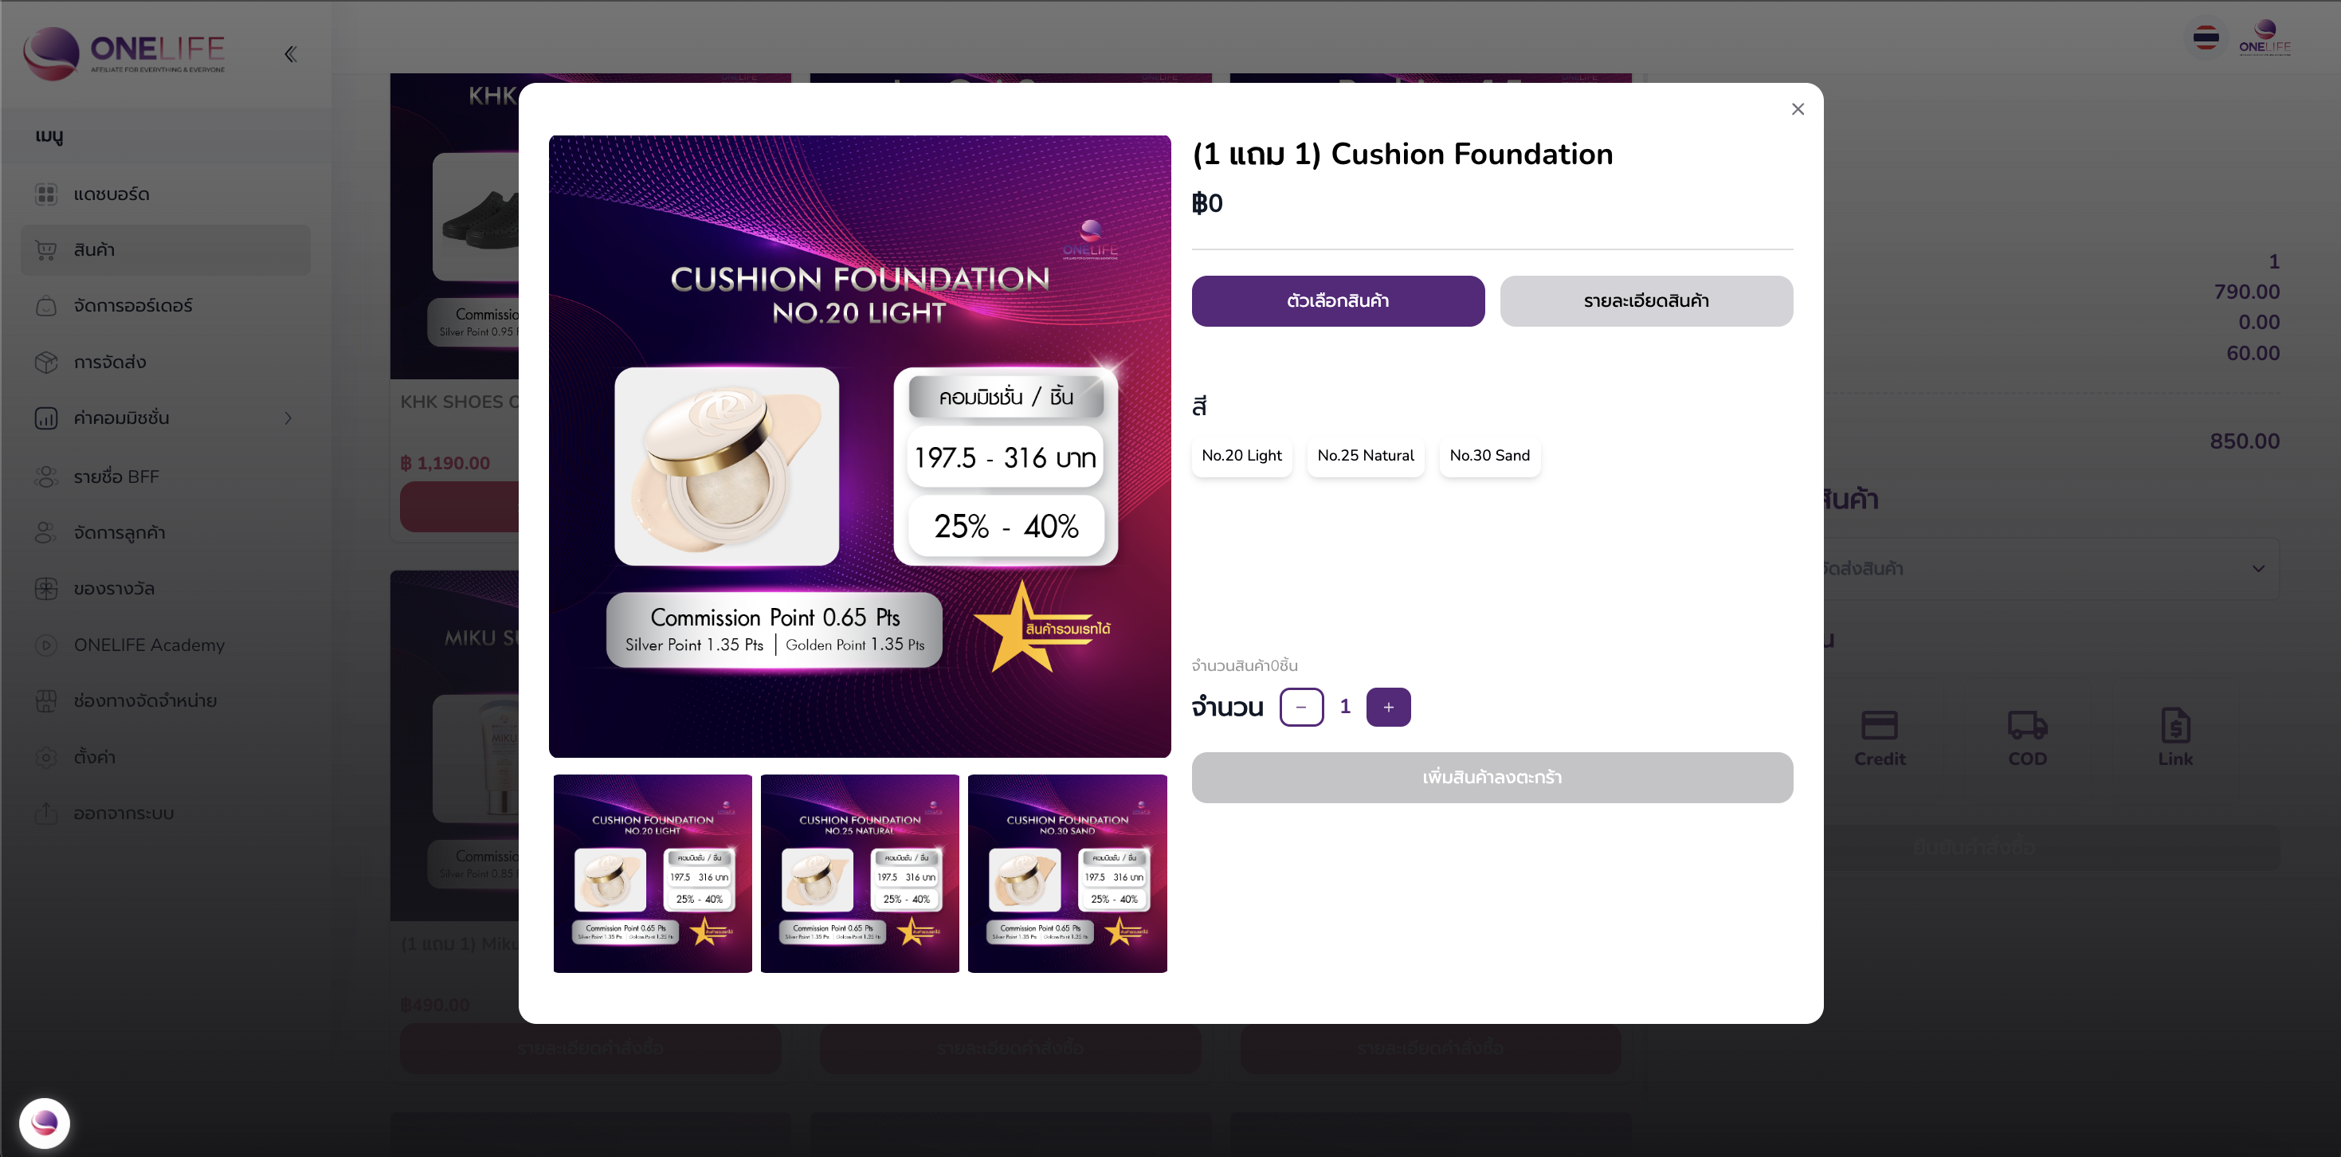Open the shipping box การจัดส่ง icon
The height and width of the screenshot is (1157, 2341).
pyautogui.click(x=45, y=362)
